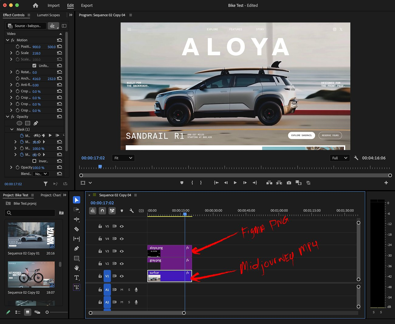Enable the mask Inverted checkbox

point(34,161)
